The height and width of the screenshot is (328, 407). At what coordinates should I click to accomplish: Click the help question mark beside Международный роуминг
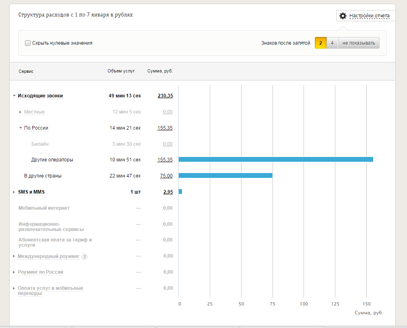click(85, 256)
